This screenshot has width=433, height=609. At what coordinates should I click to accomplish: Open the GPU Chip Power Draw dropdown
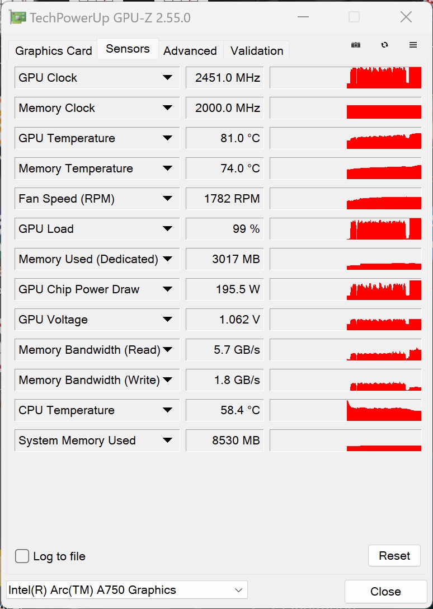[x=167, y=289]
